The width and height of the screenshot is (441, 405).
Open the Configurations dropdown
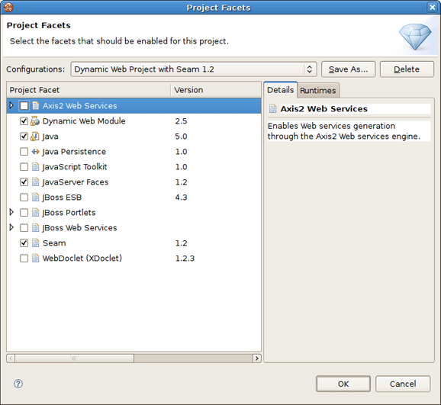[194, 69]
